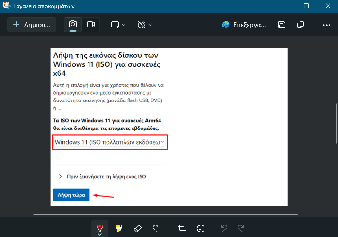Click the New snip (Δημιου...) button
The width and height of the screenshot is (338, 237).
(32, 25)
